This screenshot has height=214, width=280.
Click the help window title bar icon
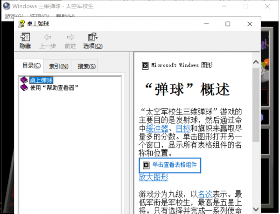point(21,24)
